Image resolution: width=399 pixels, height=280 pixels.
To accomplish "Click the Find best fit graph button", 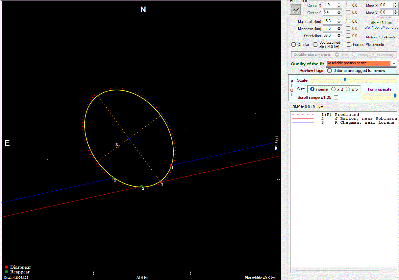I will pos(295,10).
